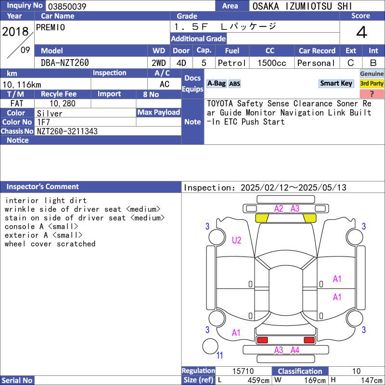The height and width of the screenshot is (385, 385).
Task: Click the red question mark badge
Action: 372,94
